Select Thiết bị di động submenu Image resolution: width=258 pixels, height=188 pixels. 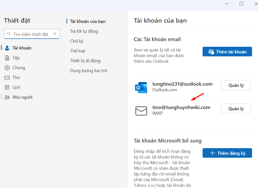tap(85, 61)
